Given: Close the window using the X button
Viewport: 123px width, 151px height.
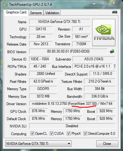Looking at the screenshot, I should [114, 3].
